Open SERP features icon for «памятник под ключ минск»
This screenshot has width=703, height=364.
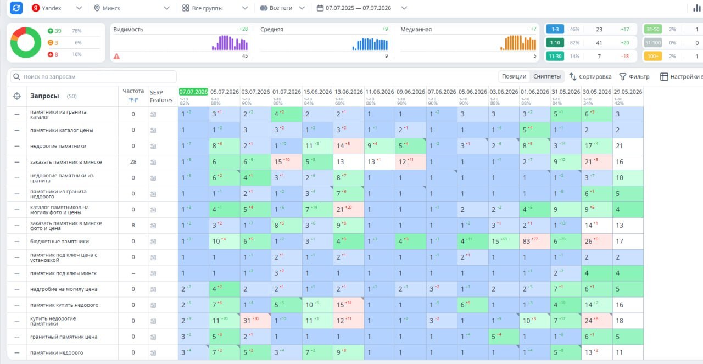point(153,273)
